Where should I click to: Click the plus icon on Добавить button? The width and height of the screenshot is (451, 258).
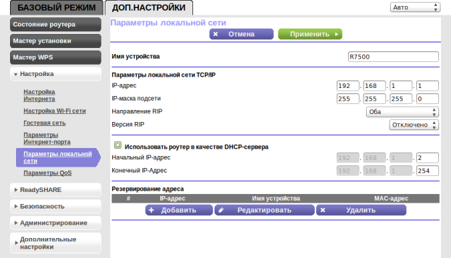[x=151, y=210]
